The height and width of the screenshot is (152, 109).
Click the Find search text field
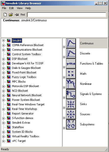coord(67,15)
